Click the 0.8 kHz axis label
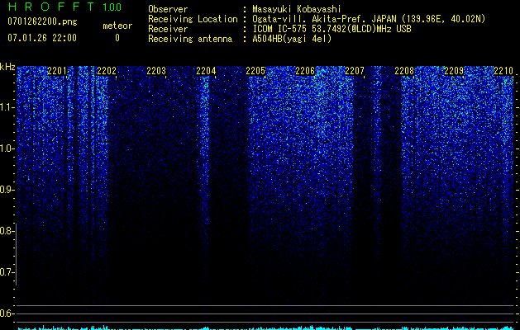This screenshot has width=520, height=330. click(6, 231)
